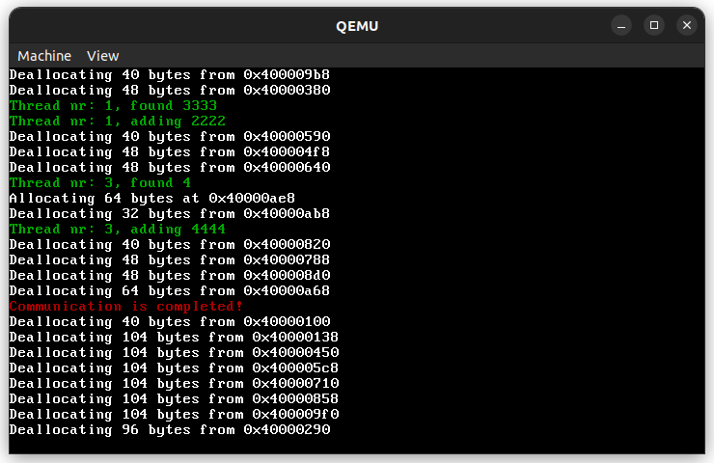Click 'Thread nr: 1, found 3333' line
The height and width of the screenshot is (463, 714).
[x=113, y=105]
